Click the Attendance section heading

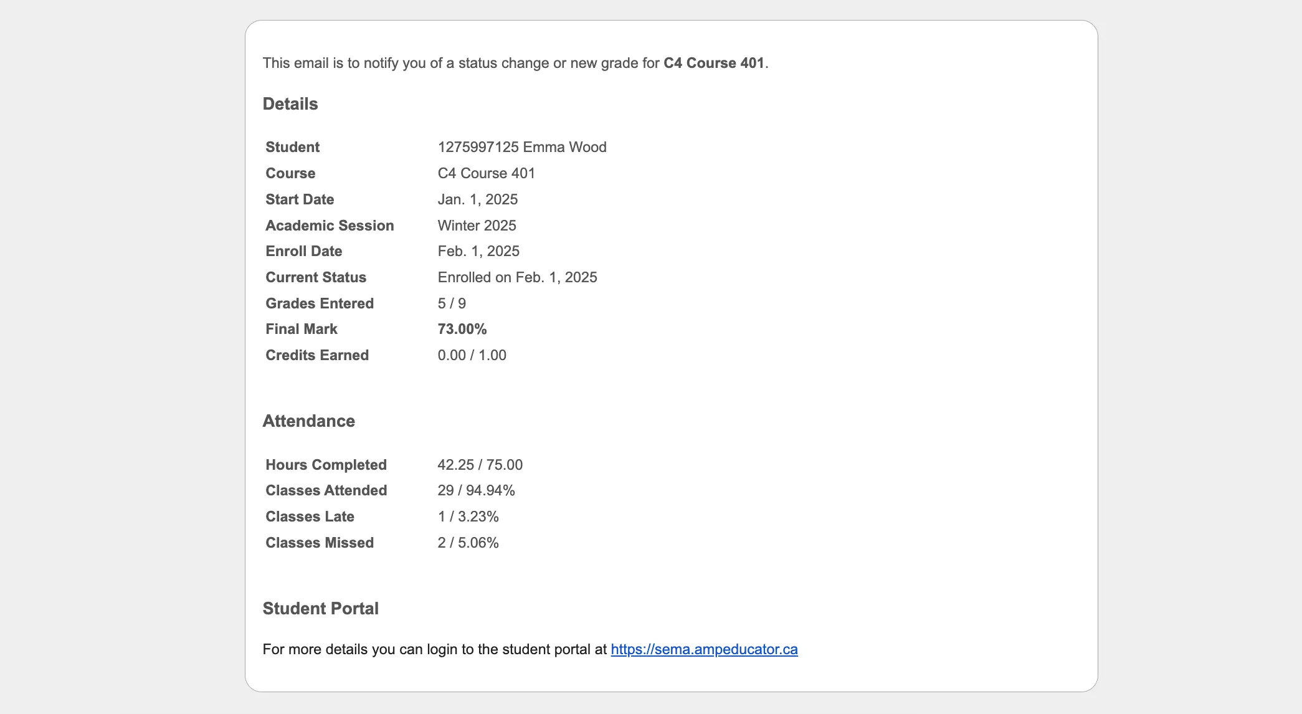309,421
